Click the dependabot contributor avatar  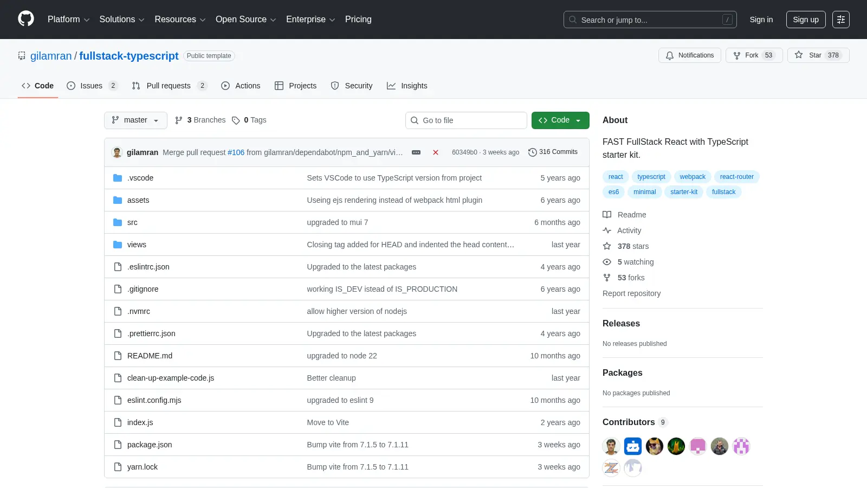point(633,446)
